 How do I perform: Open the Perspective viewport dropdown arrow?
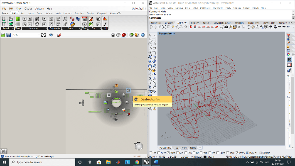tap(174, 33)
